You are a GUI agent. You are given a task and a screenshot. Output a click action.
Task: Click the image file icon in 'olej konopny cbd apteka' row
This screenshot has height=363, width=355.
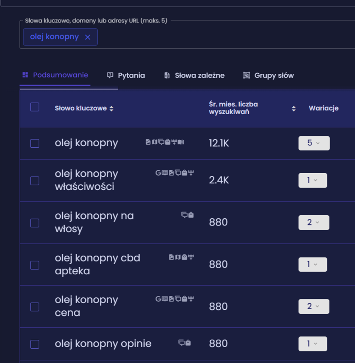171,257
